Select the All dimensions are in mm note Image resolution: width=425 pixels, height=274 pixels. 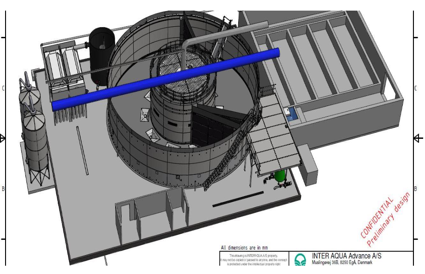244,248
